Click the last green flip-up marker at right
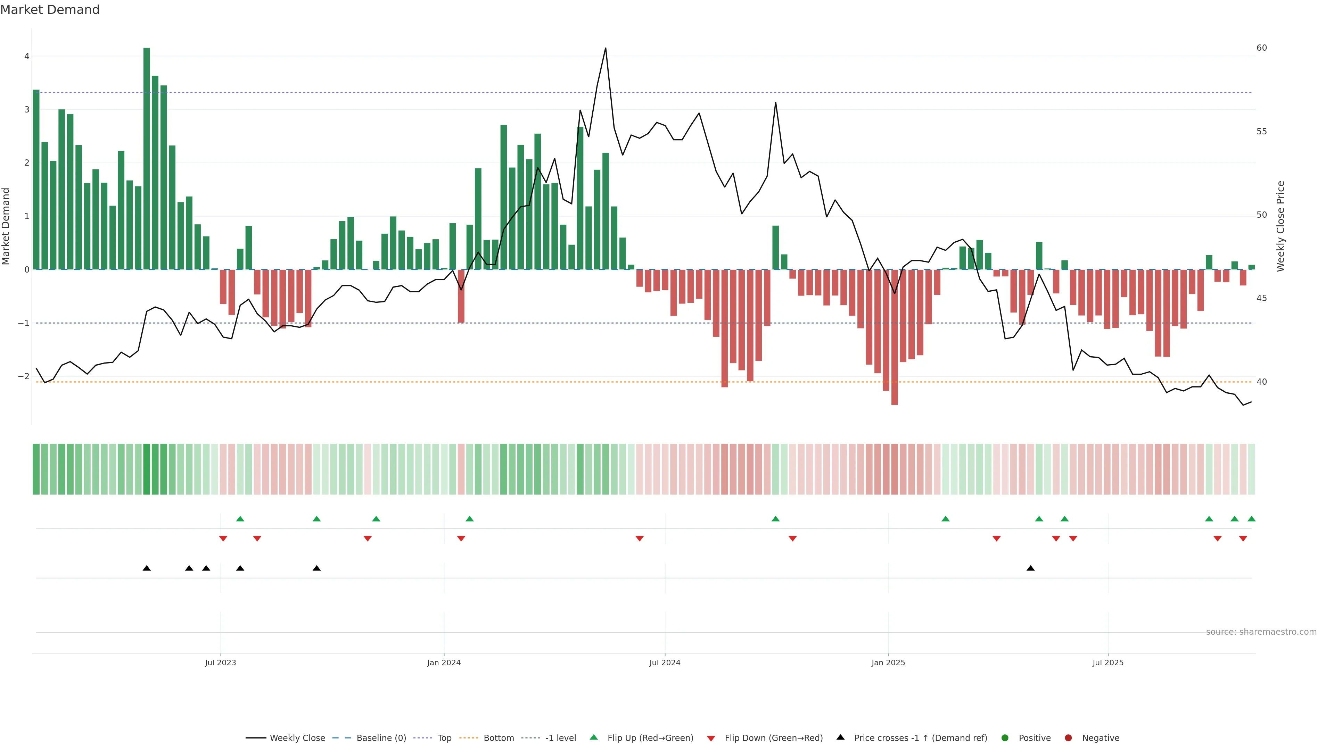This screenshot has width=1334, height=750. (x=1252, y=519)
